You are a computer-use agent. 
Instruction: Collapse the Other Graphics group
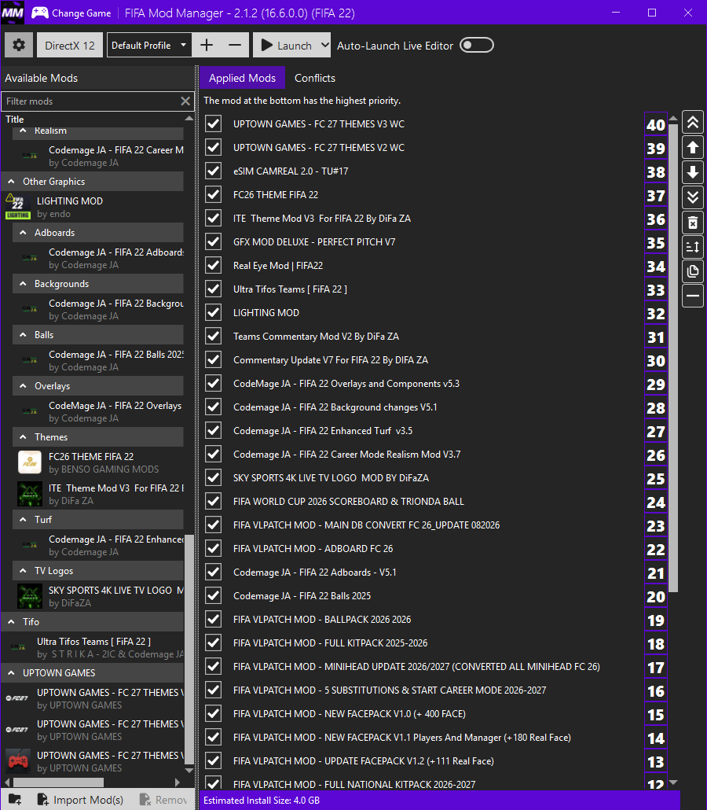tap(11, 182)
